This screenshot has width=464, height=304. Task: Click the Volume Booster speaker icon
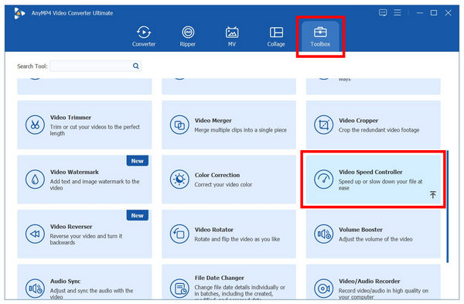pyautogui.click(x=323, y=234)
